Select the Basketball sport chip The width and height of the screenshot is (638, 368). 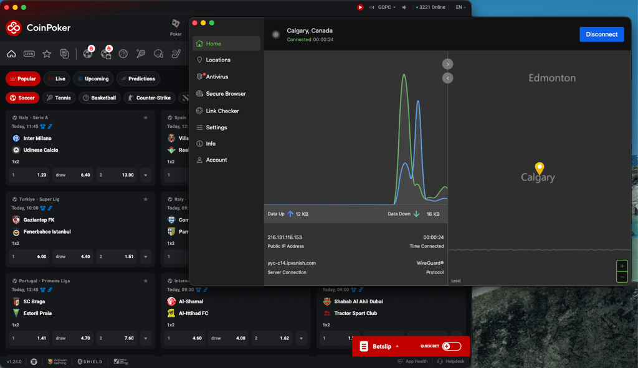pos(99,98)
